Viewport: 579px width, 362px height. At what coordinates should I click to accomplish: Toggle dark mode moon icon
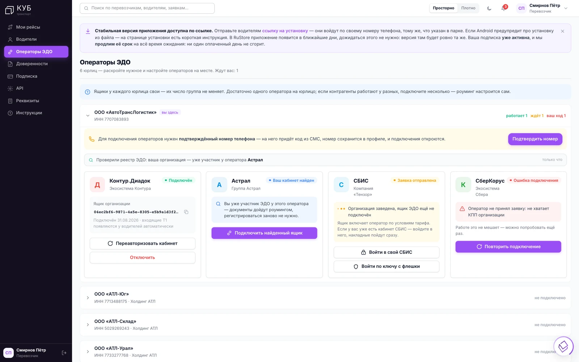489,8
